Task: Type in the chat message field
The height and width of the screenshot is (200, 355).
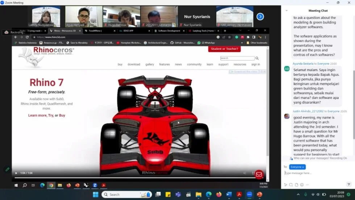Action: click(x=315, y=173)
